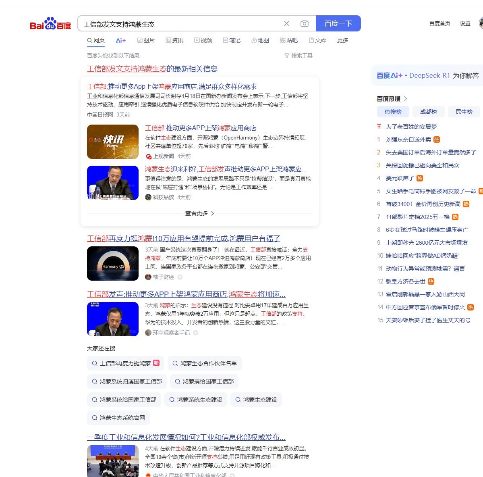Search suggestion 鸿蒙系统生态建设
The width and height of the screenshot is (483, 477).
pos(196,400)
